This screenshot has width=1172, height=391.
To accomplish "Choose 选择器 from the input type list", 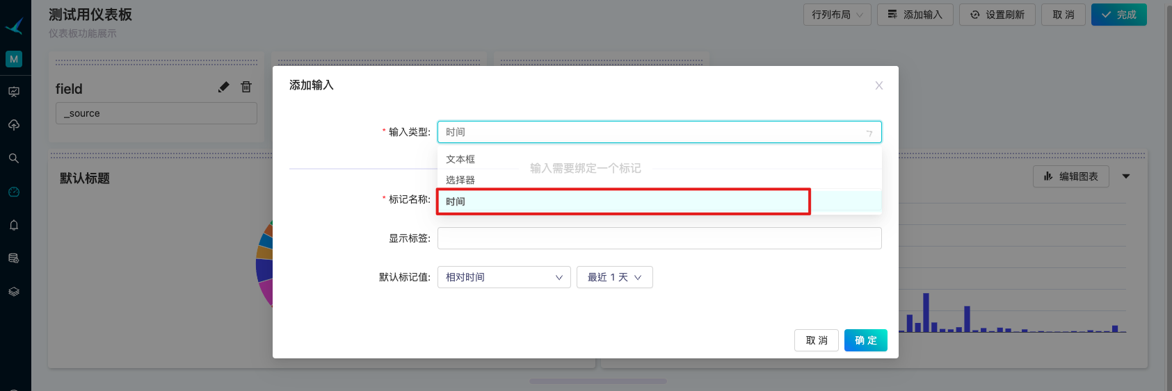I will pyautogui.click(x=659, y=180).
